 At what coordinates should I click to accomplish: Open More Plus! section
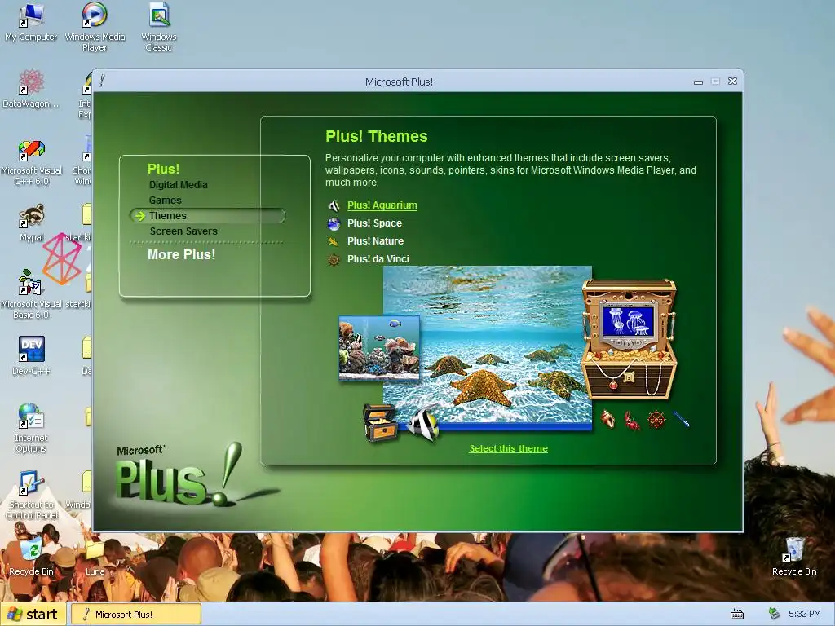(181, 254)
